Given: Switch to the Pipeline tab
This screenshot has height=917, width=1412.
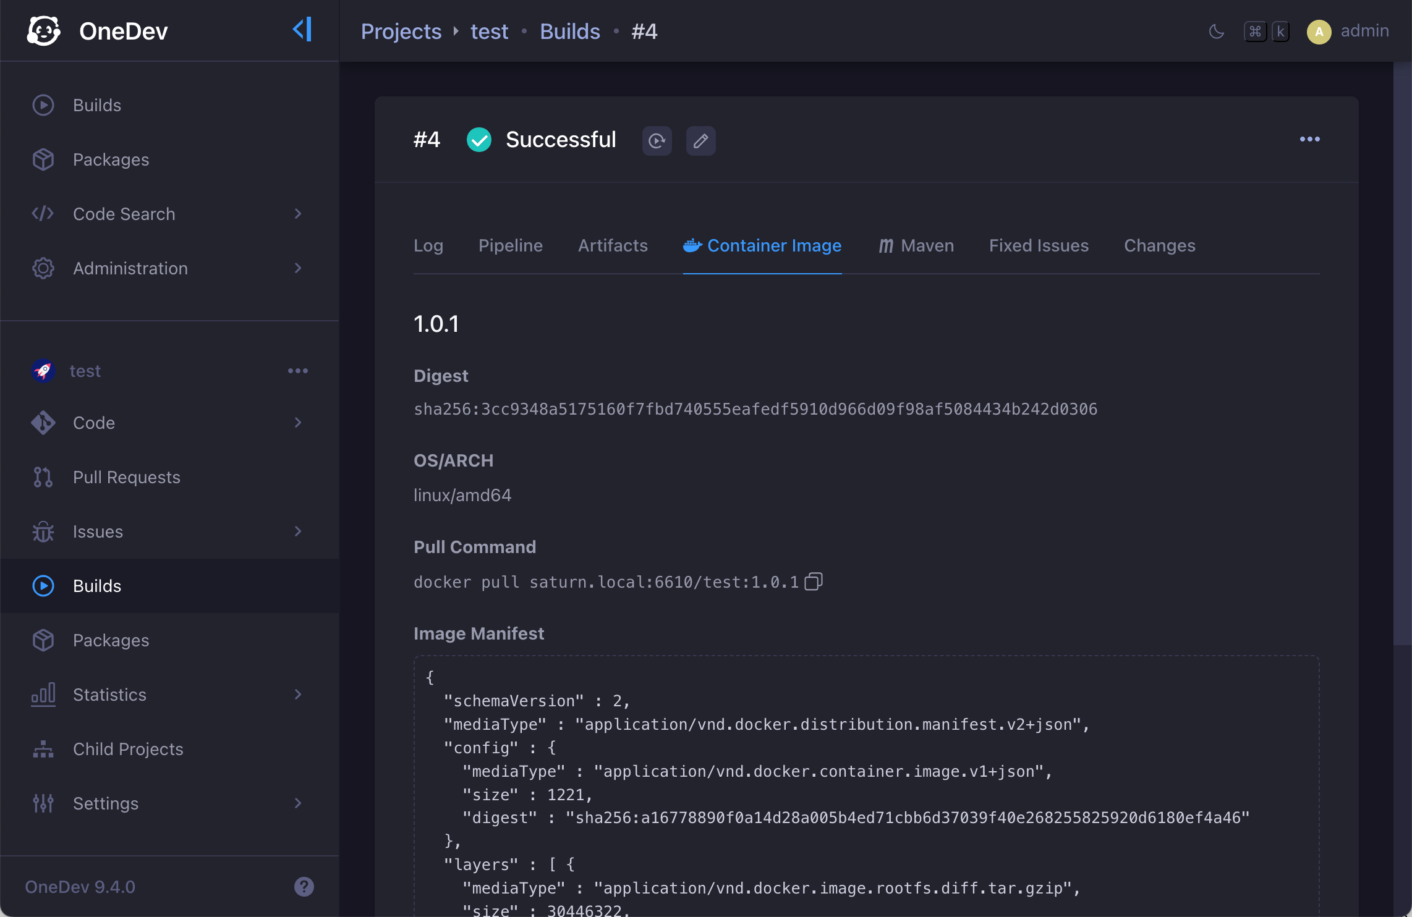Looking at the screenshot, I should click(510, 246).
